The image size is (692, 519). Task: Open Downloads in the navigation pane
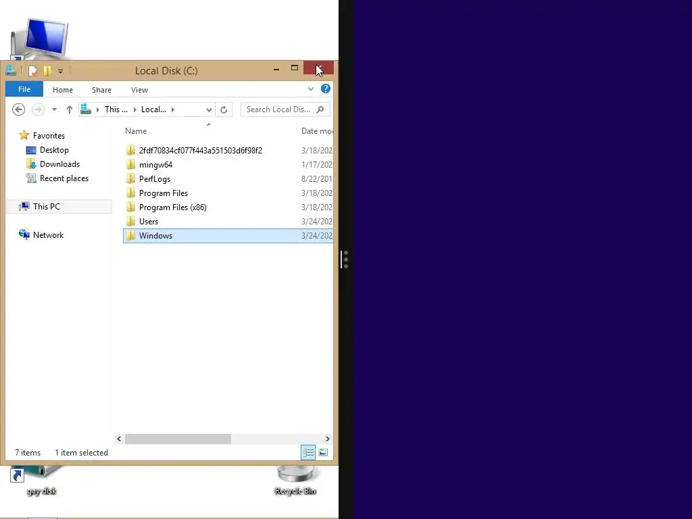pyautogui.click(x=59, y=164)
